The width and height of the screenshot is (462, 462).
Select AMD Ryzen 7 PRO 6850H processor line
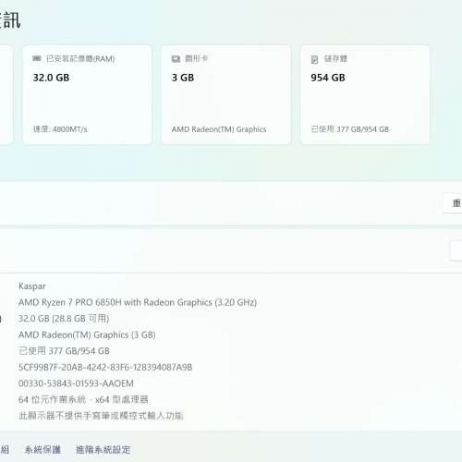138,302
